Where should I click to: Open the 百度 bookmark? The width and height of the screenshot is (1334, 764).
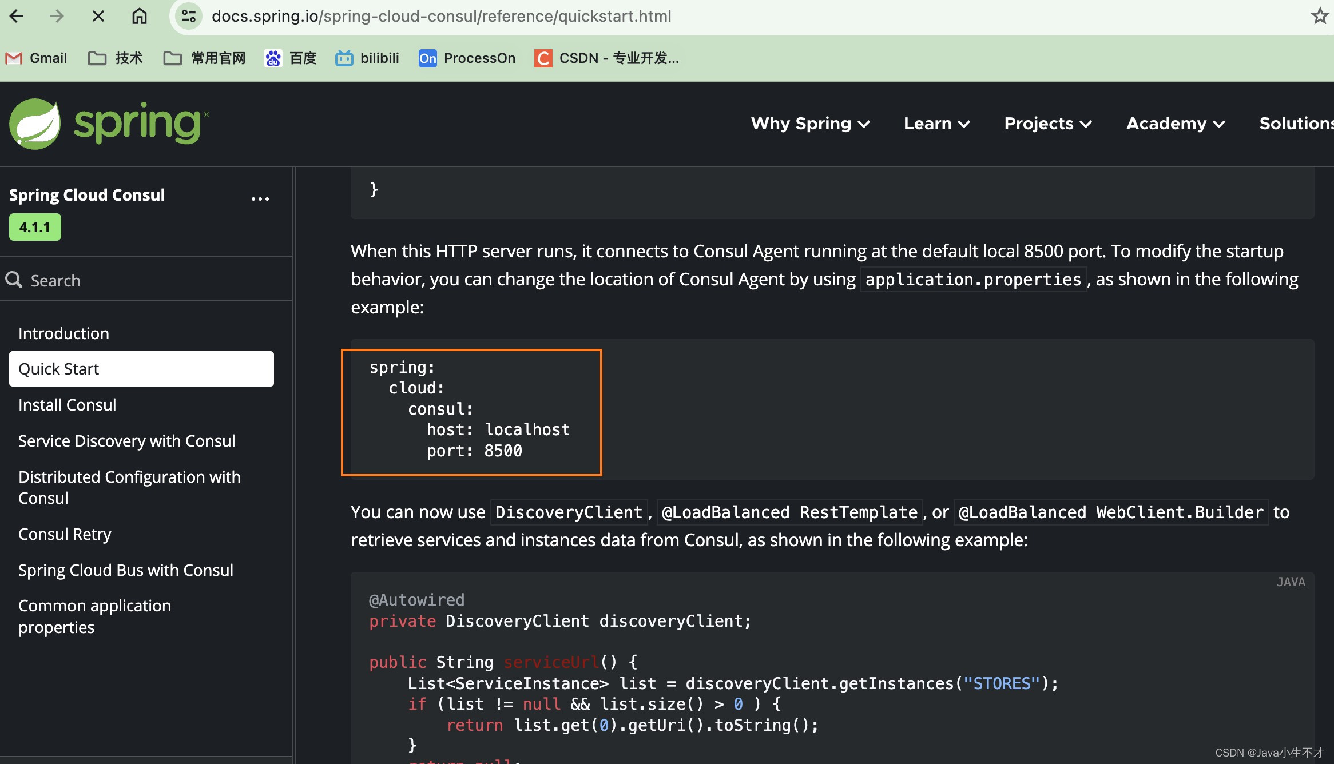(291, 58)
